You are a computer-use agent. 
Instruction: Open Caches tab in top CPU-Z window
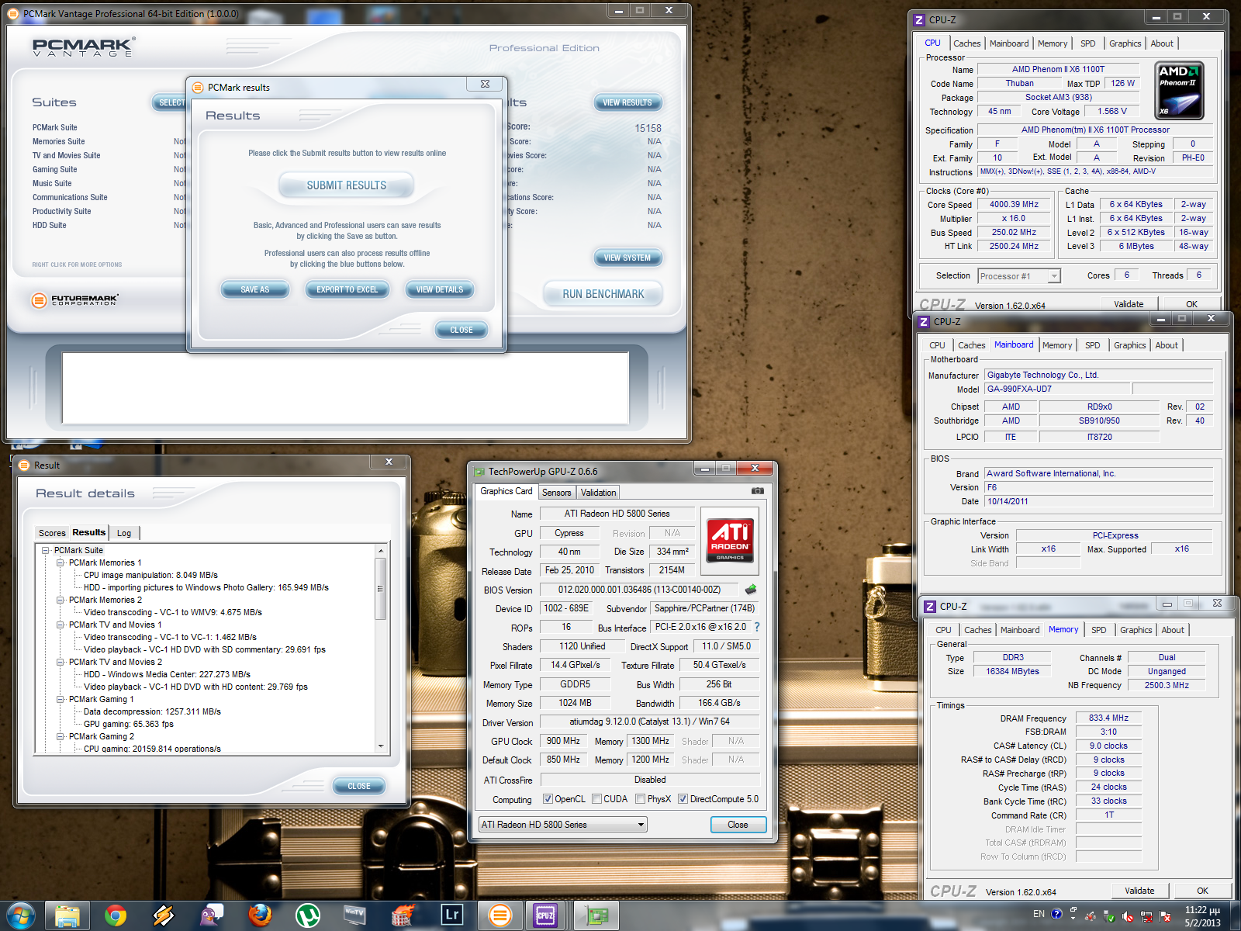pos(966,43)
